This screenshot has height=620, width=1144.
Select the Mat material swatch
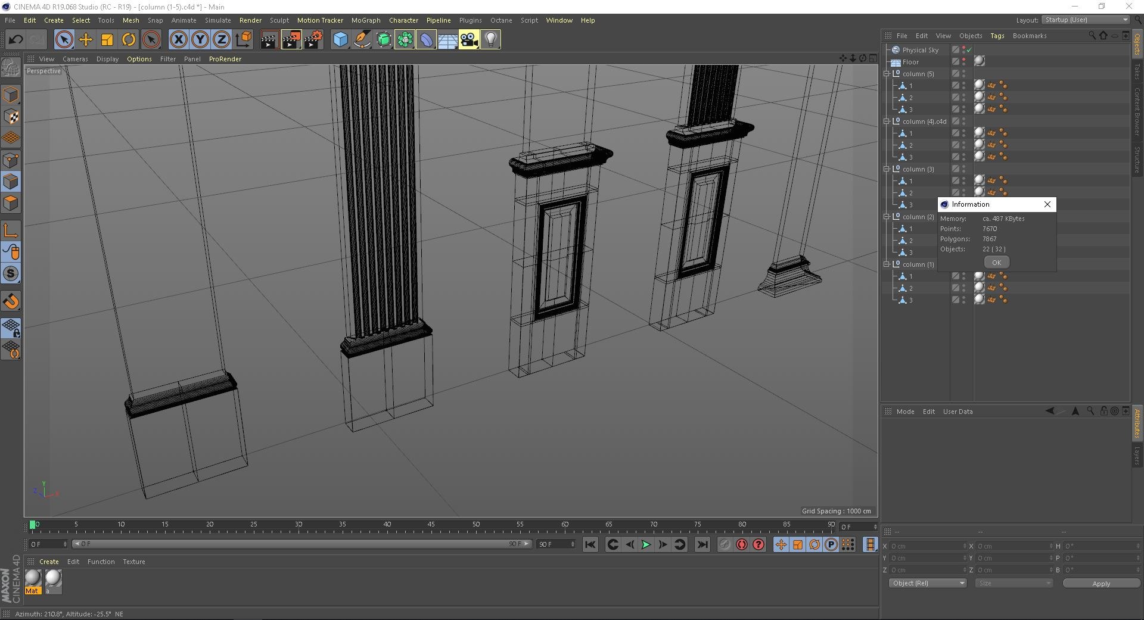33,581
